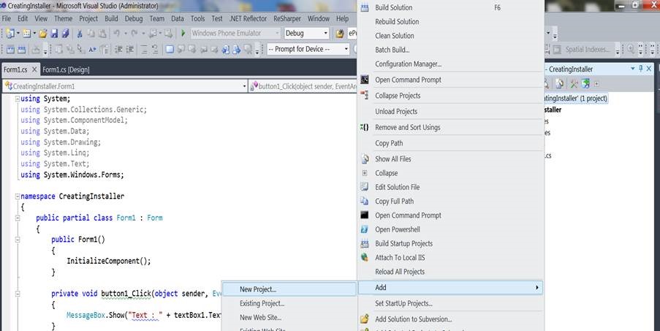
Task: Choose Rebuild Solution from the context menu
Action: tap(397, 22)
